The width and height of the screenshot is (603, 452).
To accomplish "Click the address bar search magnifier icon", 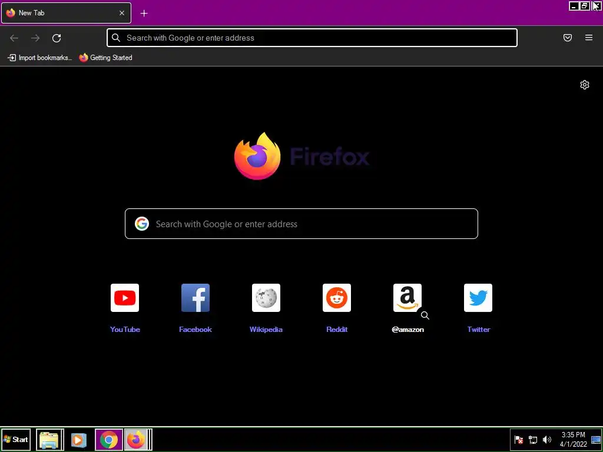I will (x=116, y=38).
